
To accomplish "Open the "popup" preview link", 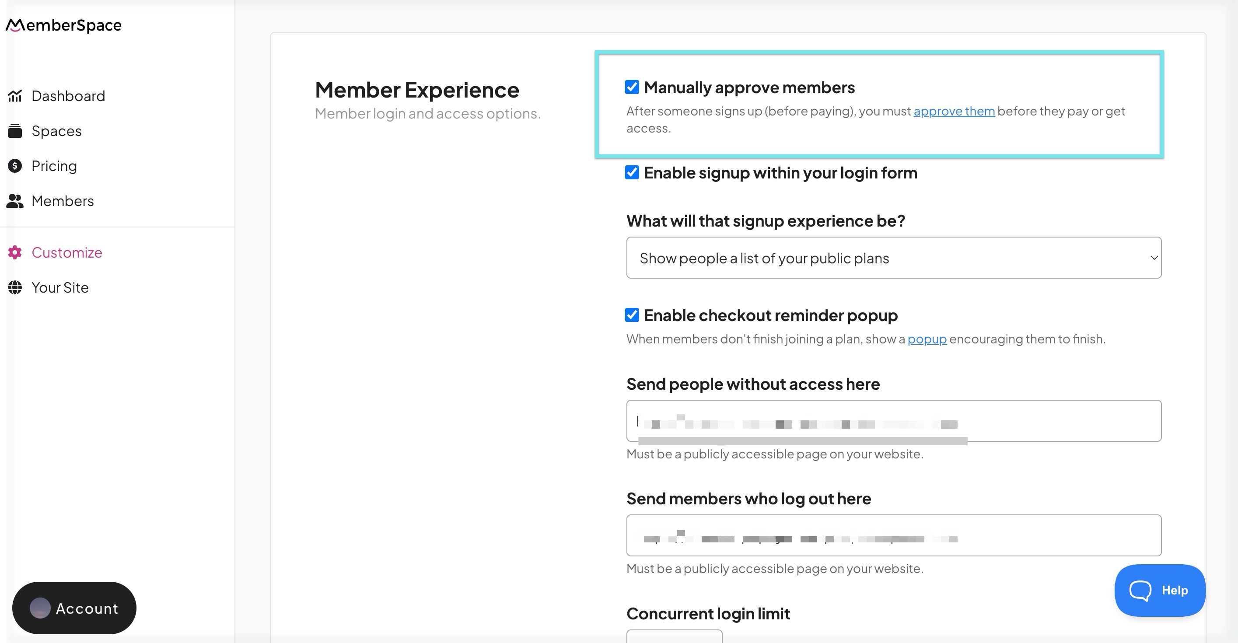I will [927, 339].
